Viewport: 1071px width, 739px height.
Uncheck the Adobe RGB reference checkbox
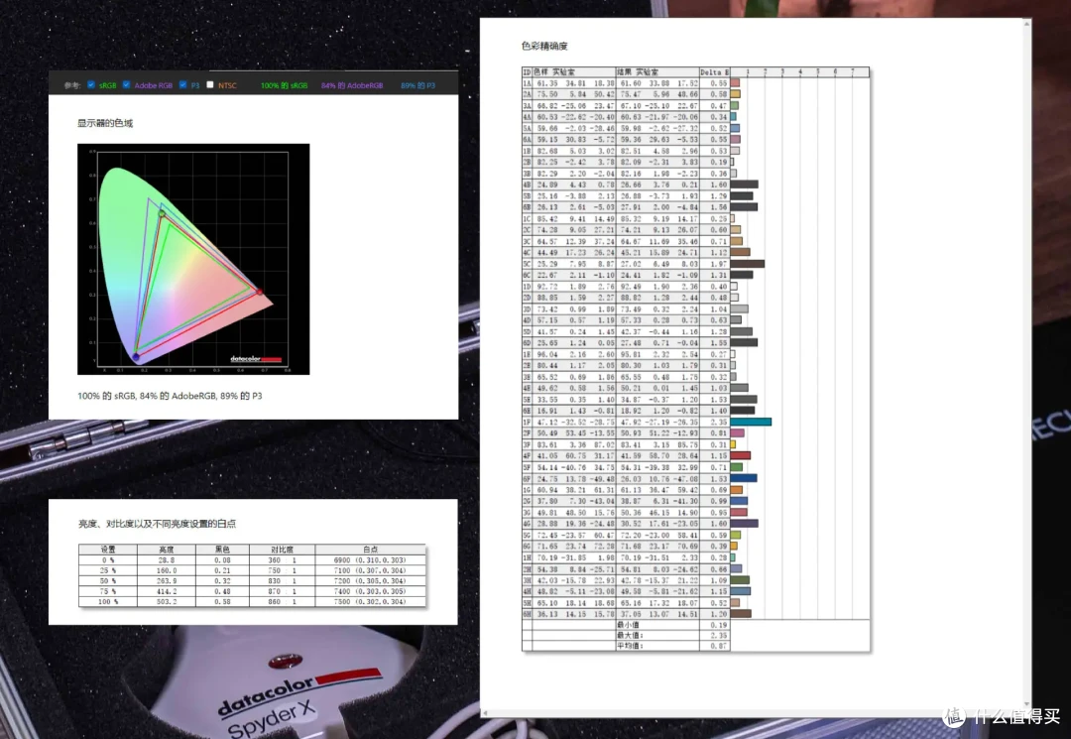pos(126,84)
